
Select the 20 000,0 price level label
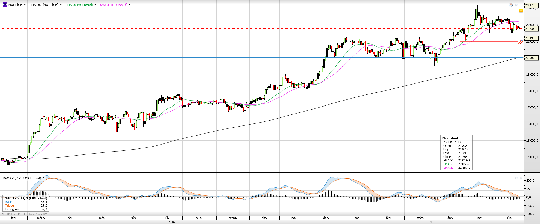531,58
